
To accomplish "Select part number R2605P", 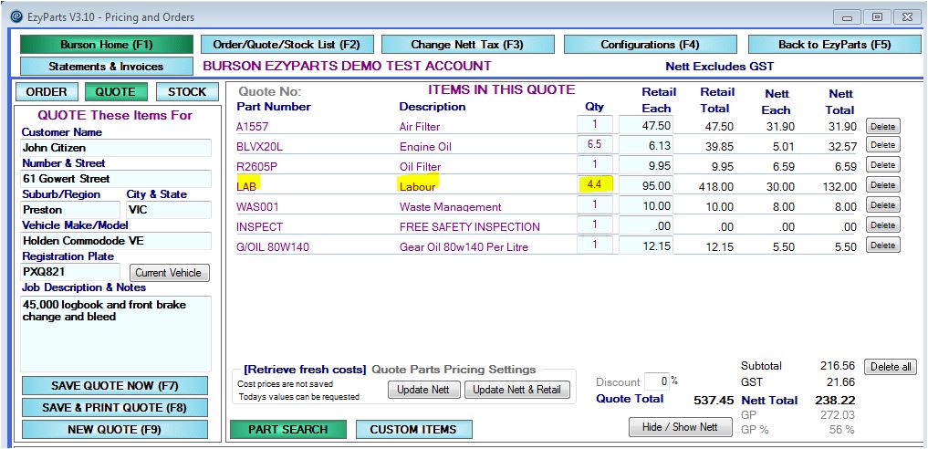I will [255, 167].
